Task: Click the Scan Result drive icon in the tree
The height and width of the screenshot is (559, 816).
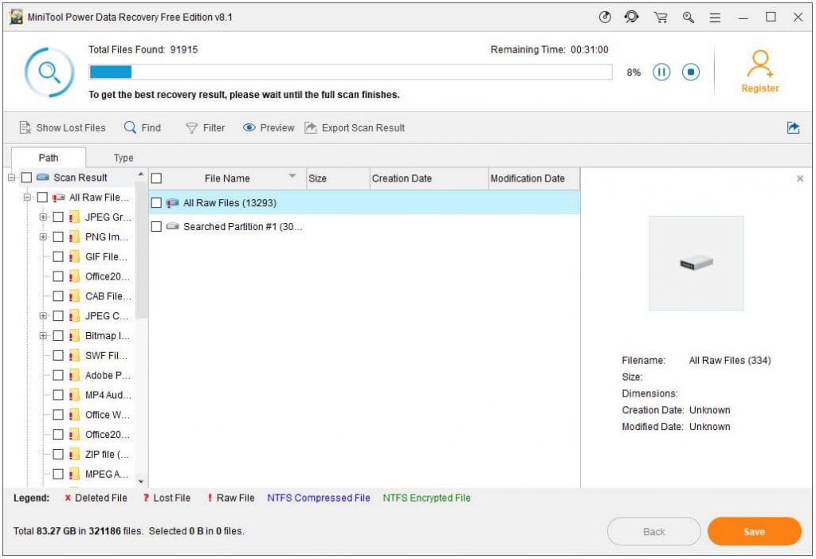Action: (43, 178)
